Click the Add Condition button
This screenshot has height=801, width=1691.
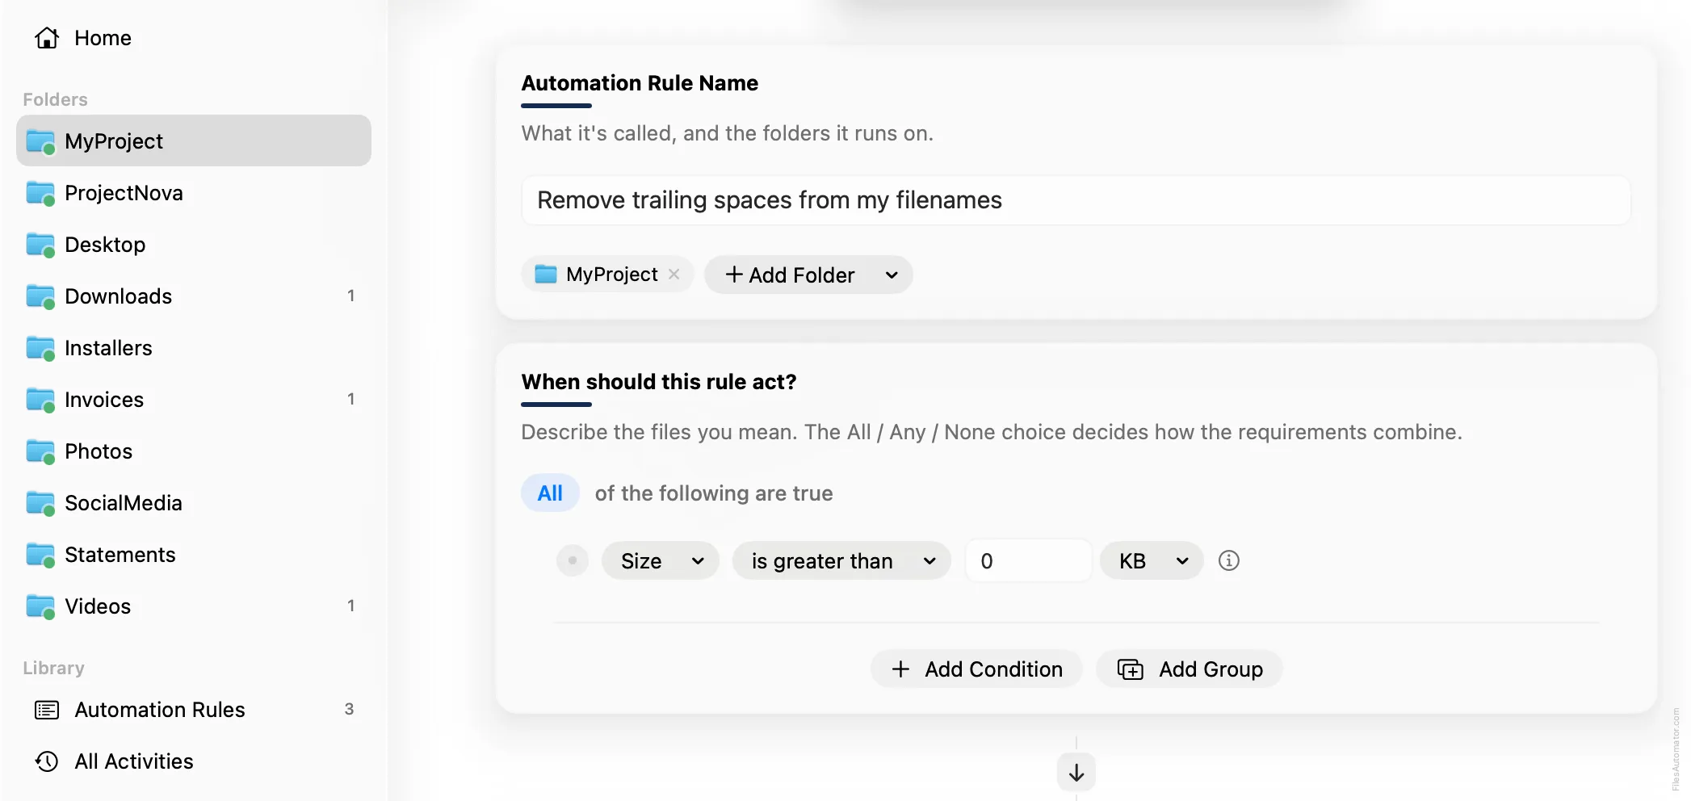976,669
